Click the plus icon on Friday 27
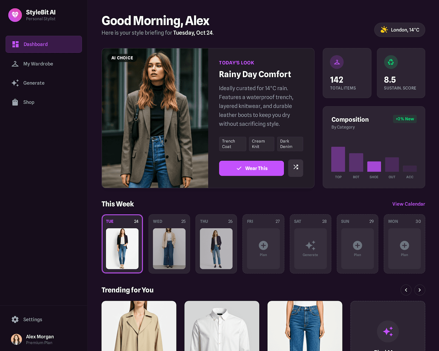The image size is (439, 351). 263,245
